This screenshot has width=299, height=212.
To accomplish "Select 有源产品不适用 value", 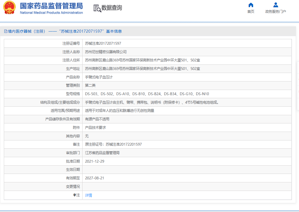I will point(97,119).
